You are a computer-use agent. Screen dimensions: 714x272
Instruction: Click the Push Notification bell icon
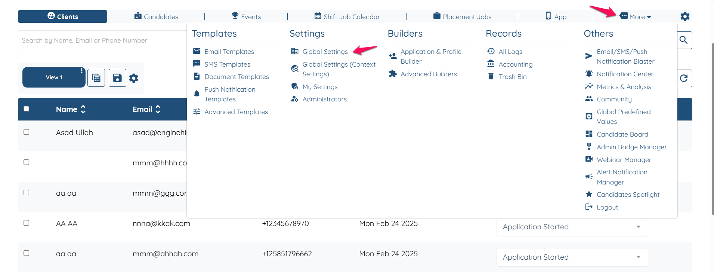pyautogui.click(x=197, y=94)
